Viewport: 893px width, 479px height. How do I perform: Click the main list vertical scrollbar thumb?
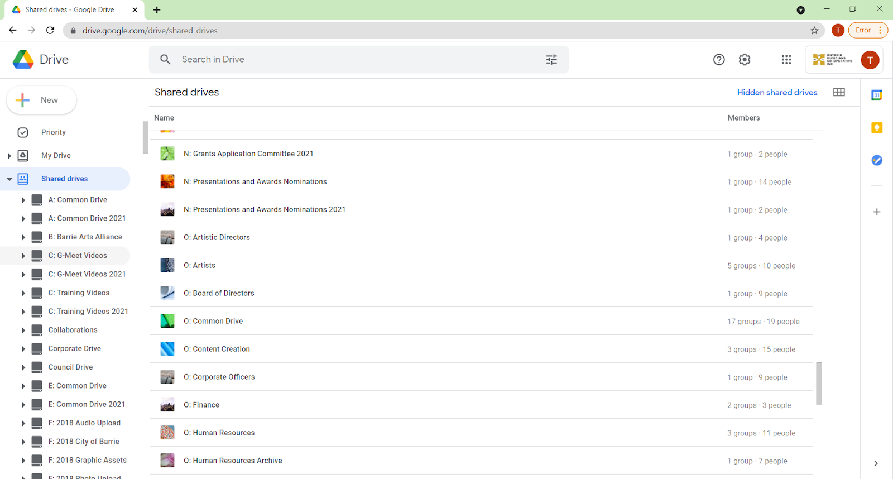(819, 383)
